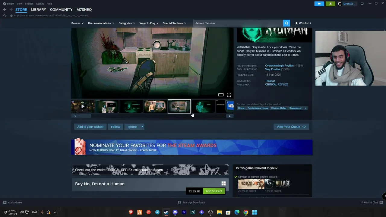
Task: Open the View menu
Action: [20, 4]
